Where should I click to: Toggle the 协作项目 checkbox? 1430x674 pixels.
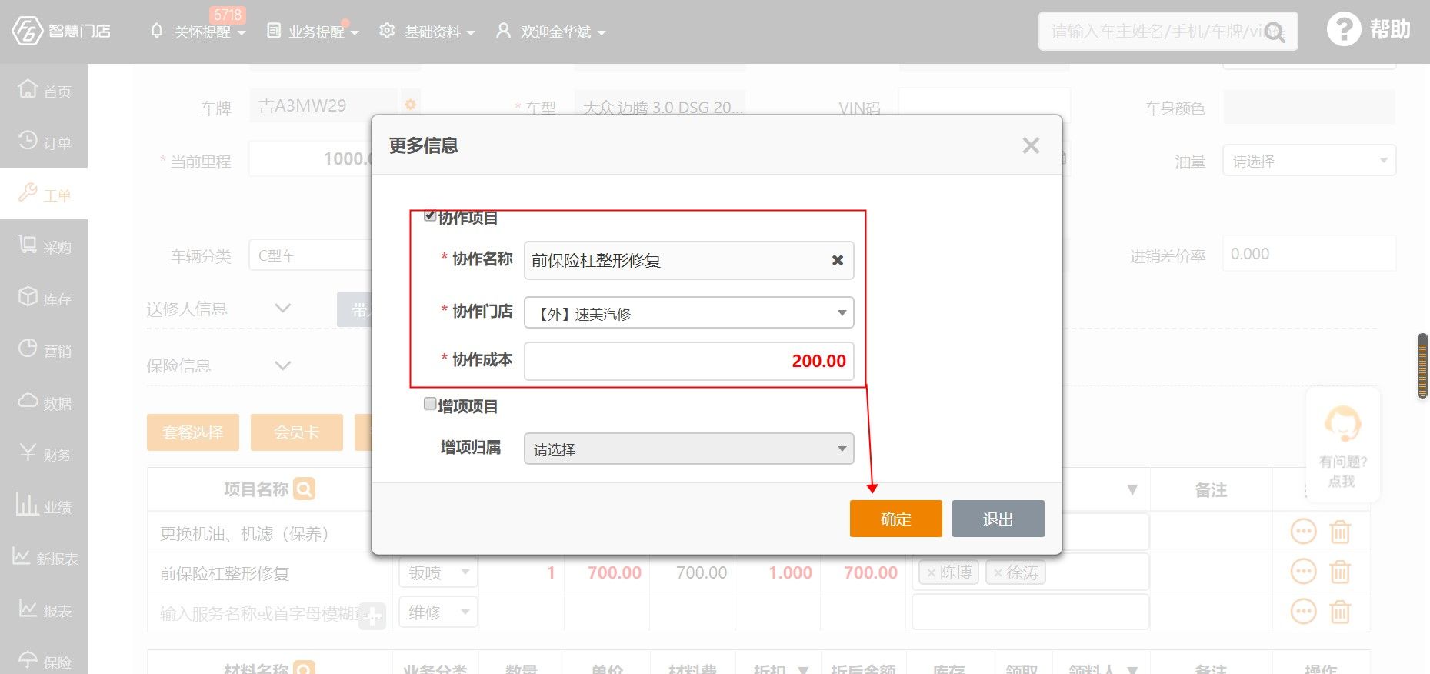[431, 215]
